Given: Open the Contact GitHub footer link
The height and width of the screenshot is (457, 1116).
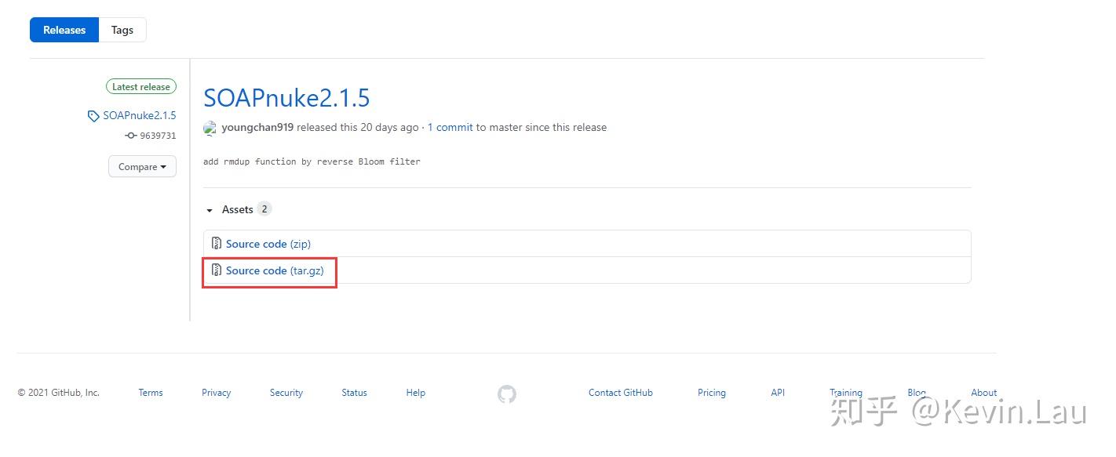Looking at the screenshot, I should (620, 393).
